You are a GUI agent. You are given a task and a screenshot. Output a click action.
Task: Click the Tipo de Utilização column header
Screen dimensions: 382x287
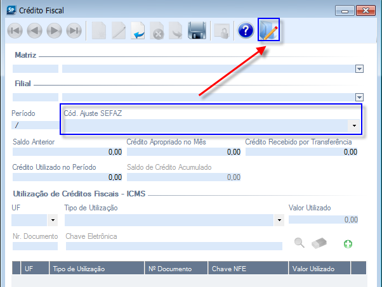click(96, 268)
